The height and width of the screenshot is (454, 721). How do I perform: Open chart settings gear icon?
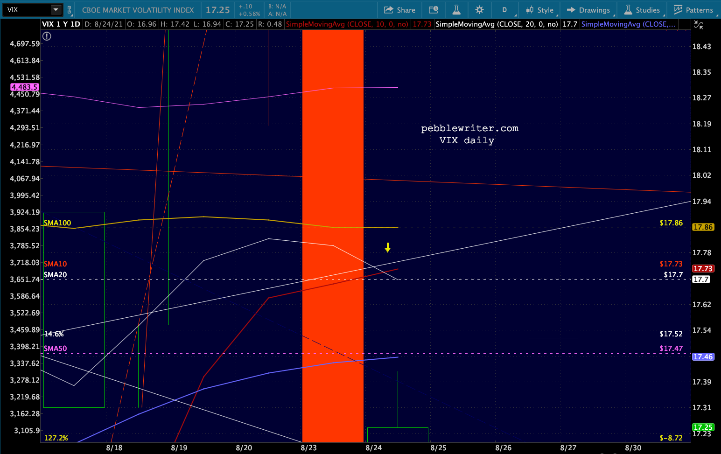479,10
